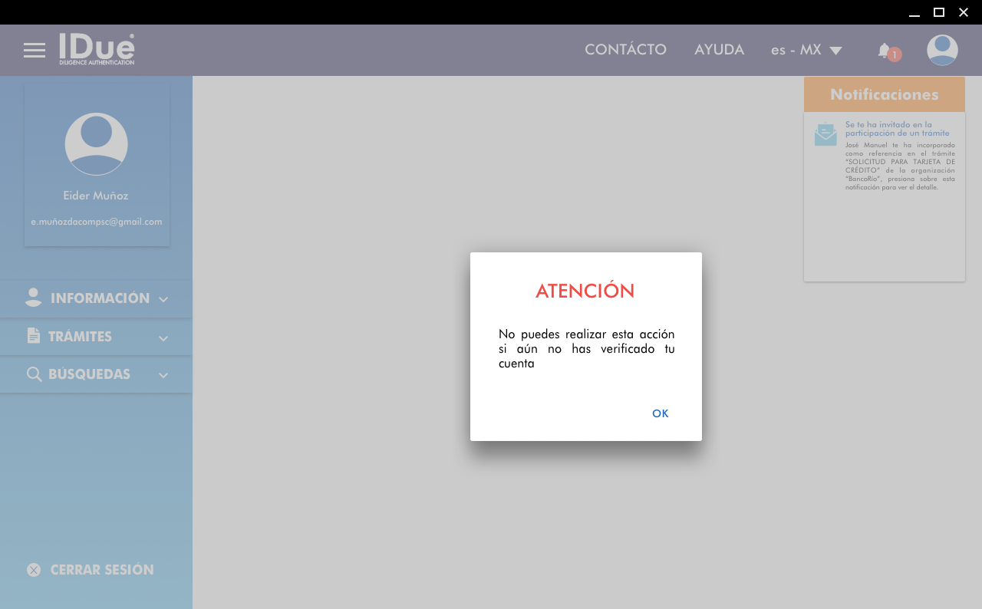
Task: Click the Trámites document icon
Action: click(x=33, y=336)
